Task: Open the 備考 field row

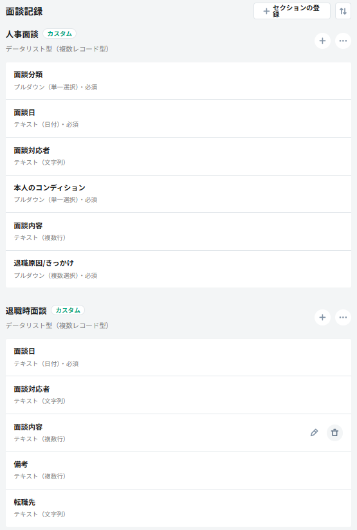Action: [179, 470]
